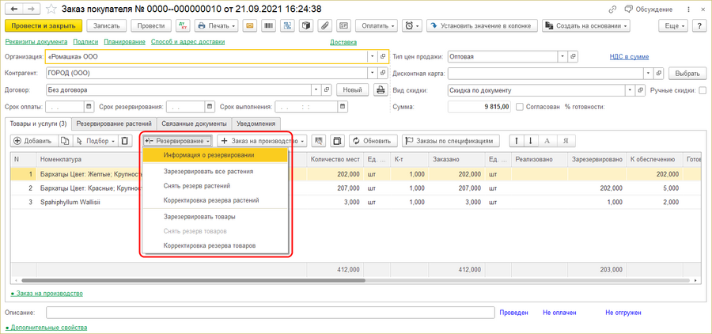Switch to Связанные документы tab
712x334 pixels.
click(194, 123)
